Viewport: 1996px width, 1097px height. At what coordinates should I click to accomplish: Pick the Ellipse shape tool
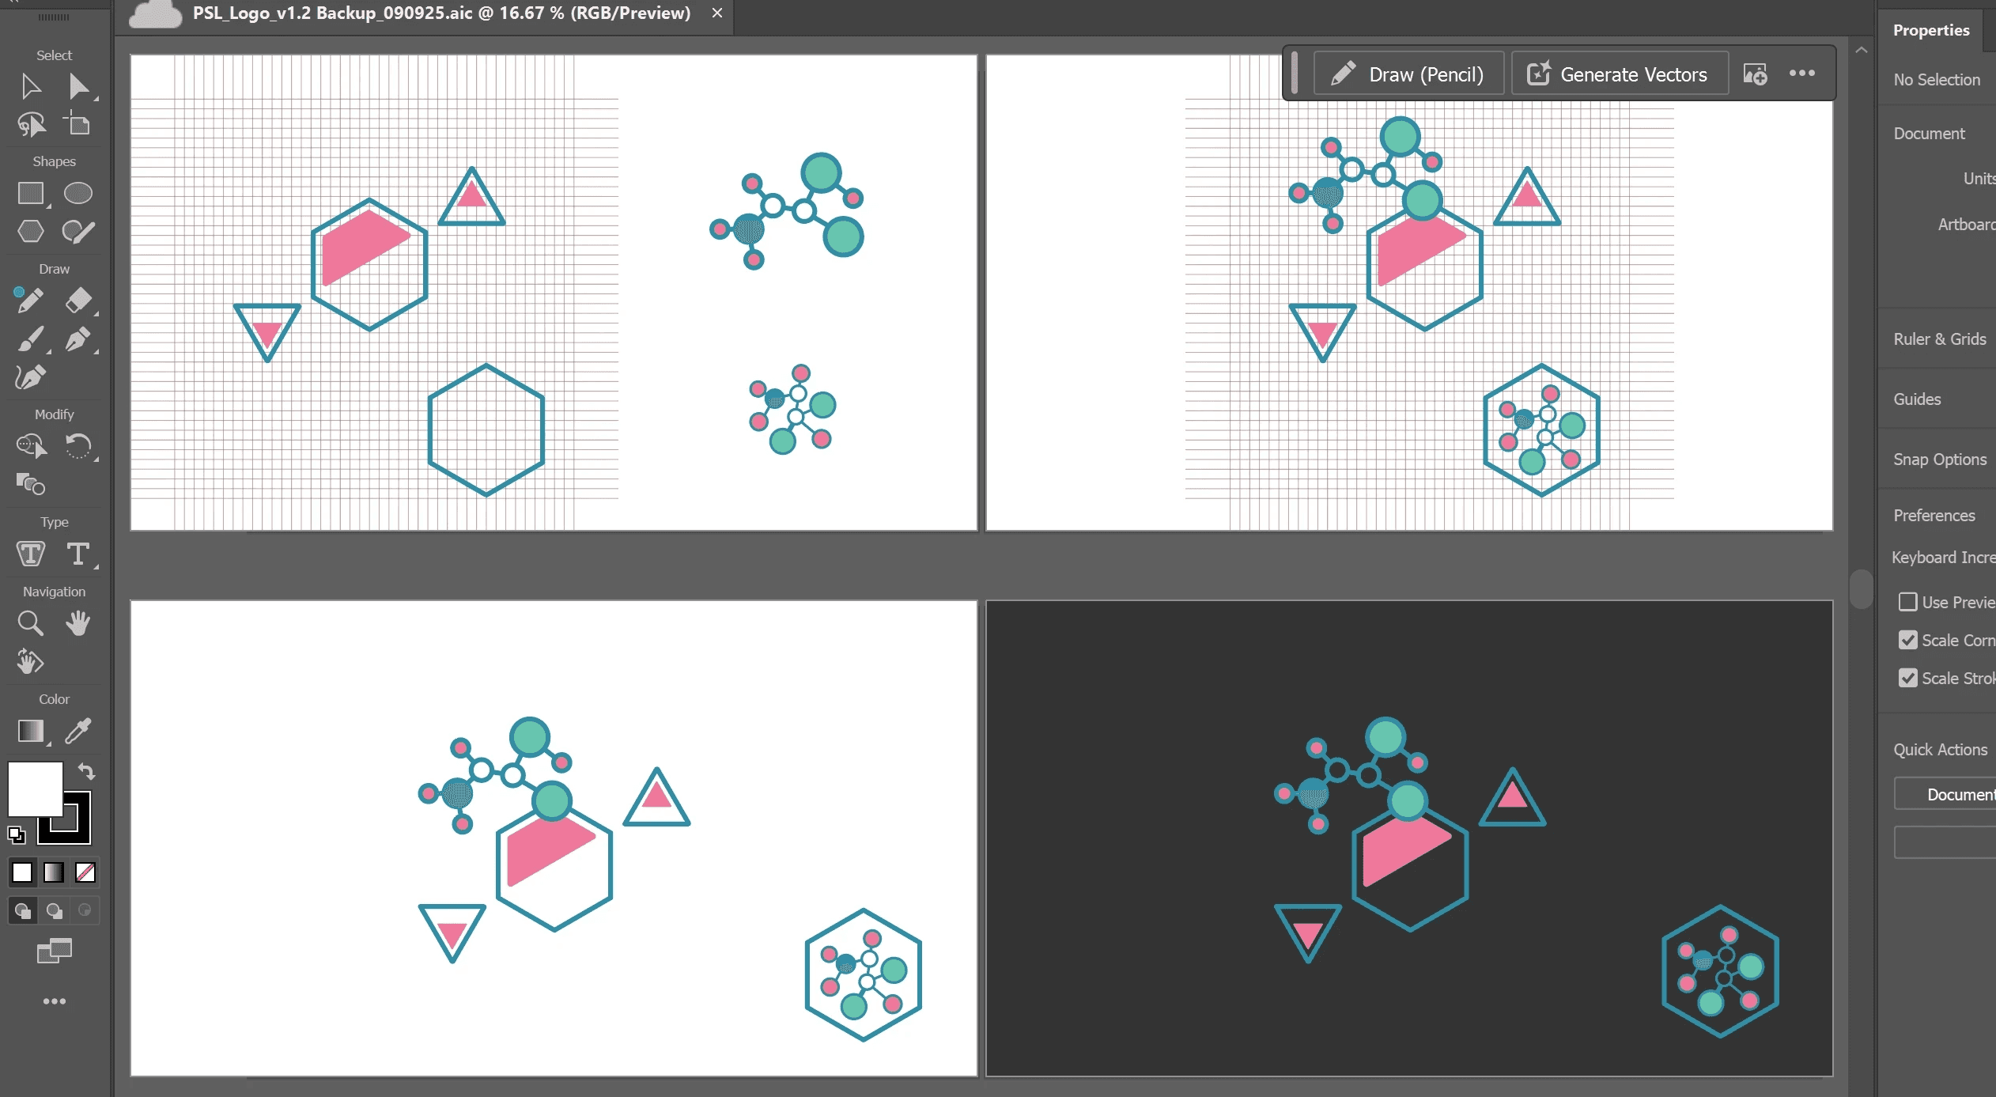tap(78, 193)
